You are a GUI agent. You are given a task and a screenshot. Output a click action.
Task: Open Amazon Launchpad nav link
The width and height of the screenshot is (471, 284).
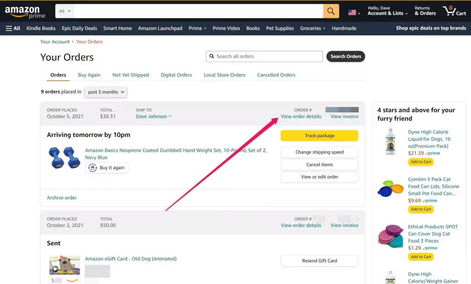coord(160,28)
